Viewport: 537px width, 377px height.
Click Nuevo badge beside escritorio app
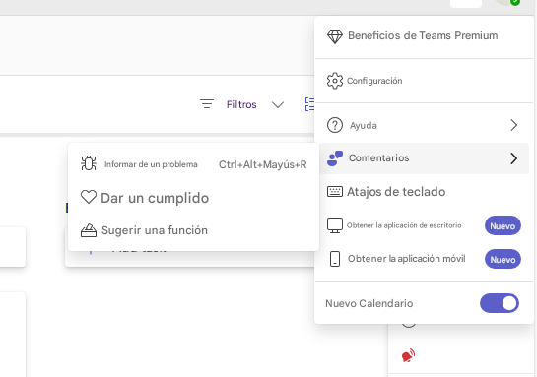point(503,225)
